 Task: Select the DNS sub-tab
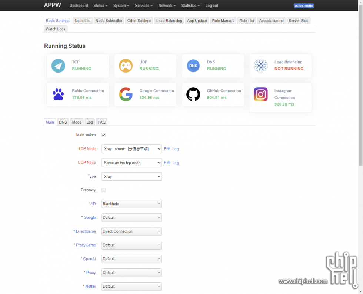tap(63, 122)
